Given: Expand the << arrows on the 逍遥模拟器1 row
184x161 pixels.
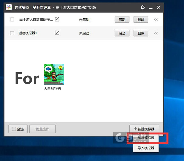Looking at the screenshot, I should click(156, 33).
